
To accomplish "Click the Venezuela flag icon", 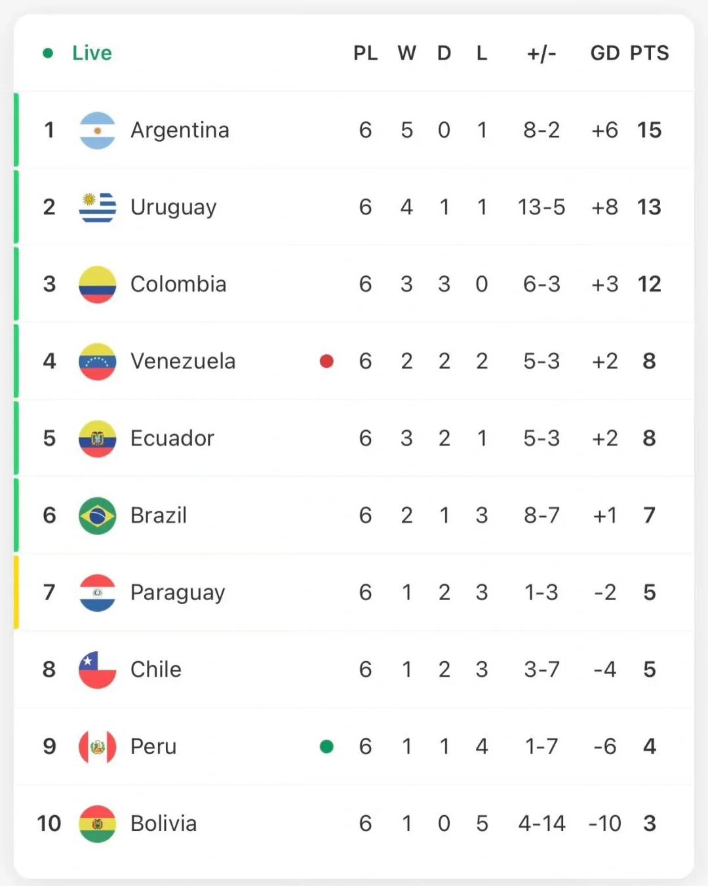I will pyautogui.click(x=97, y=361).
